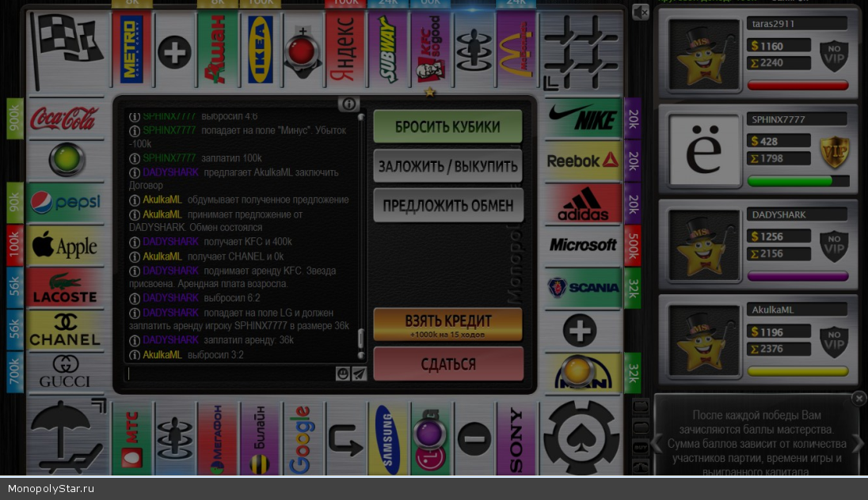Click the minus penalty tile on bottom row
The height and width of the screenshot is (500, 868).
coord(474,439)
